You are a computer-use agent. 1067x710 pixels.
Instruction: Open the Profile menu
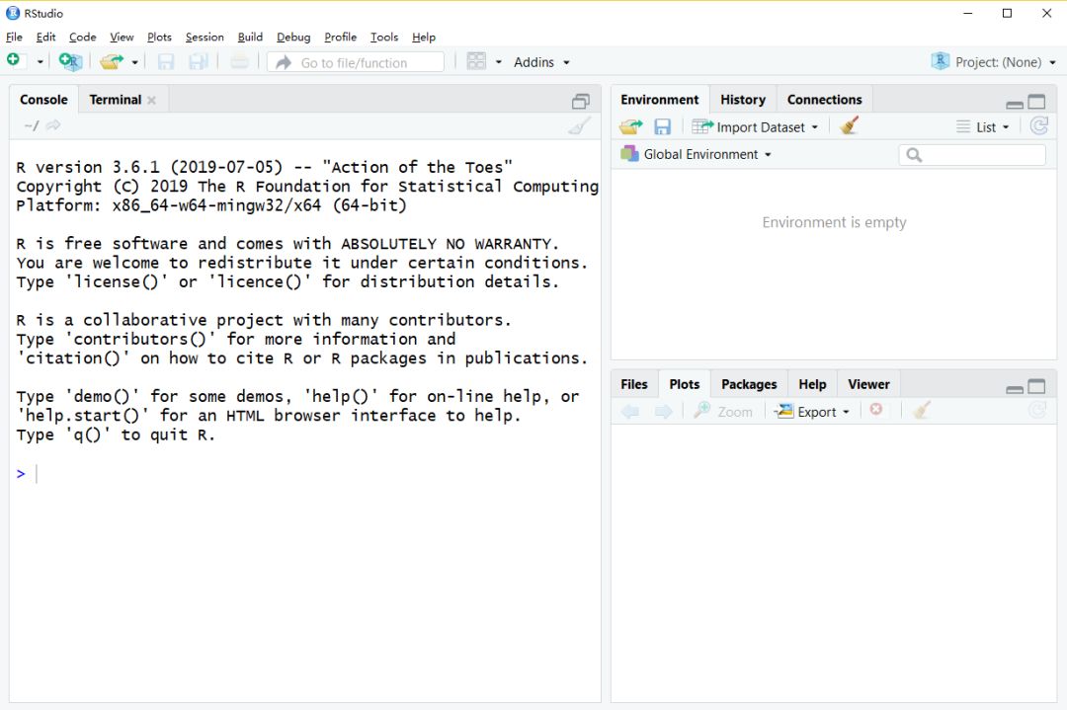340,37
